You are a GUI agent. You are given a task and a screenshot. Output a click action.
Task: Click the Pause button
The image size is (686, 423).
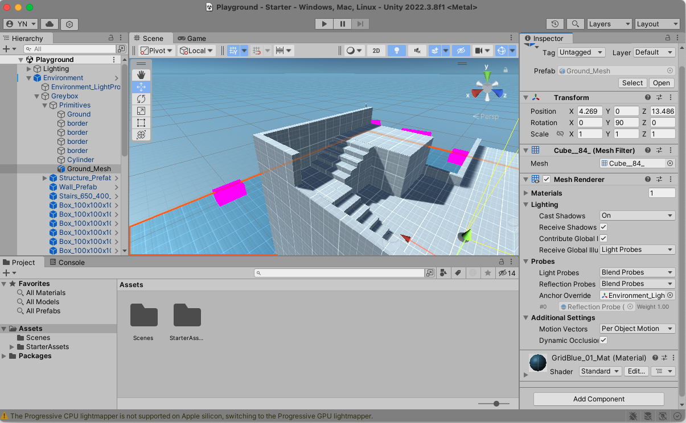click(342, 24)
